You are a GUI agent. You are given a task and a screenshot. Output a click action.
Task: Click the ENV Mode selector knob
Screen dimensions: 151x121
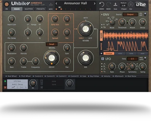click(x=112, y=22)
